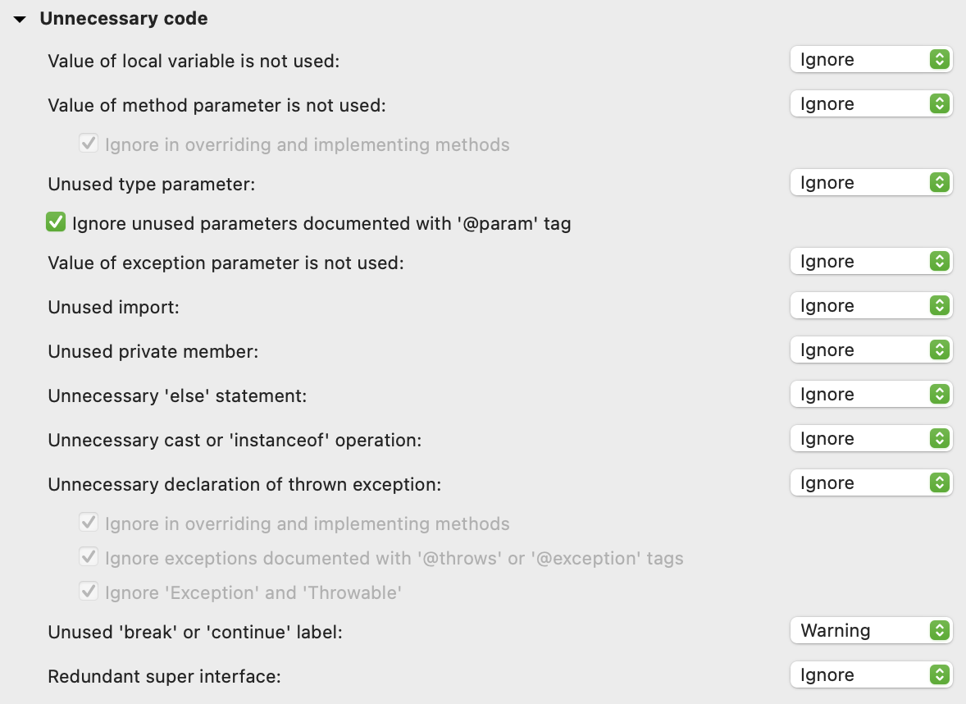Toggle ignore exceptions documented with '@throws' tags
The width and height of the screenshot is (966, 704).
coord(89,558)
